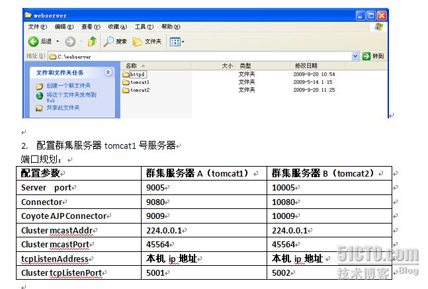Click the httpd folder name
The width and height of the screenshot is (428, 289).
[x=138, y=74]
